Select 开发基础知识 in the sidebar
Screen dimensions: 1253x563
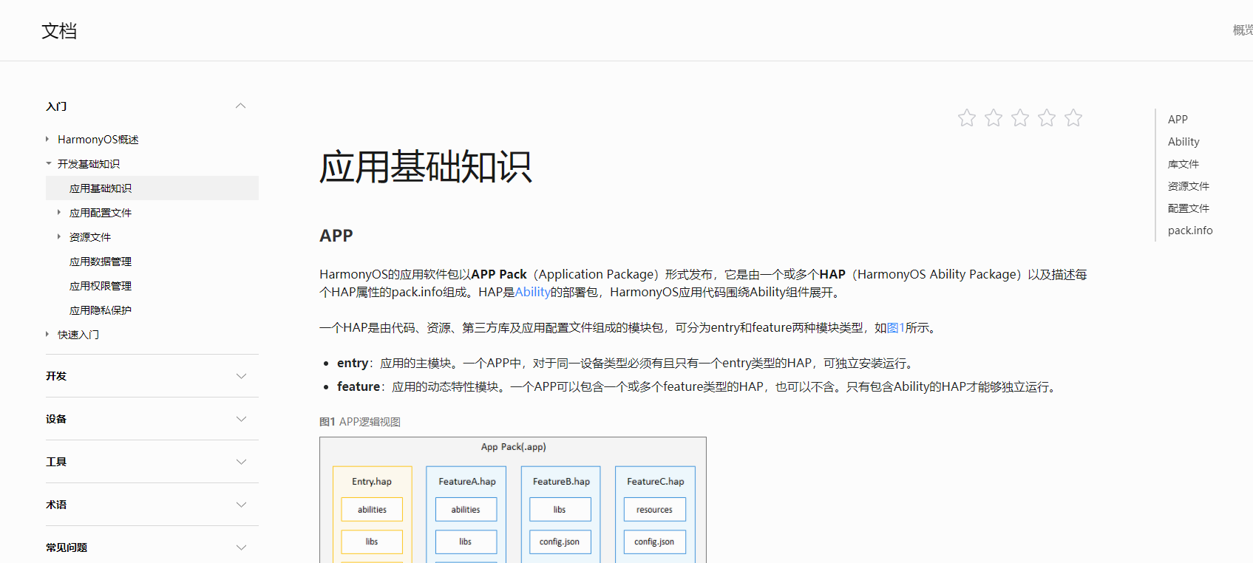(89, 164)
